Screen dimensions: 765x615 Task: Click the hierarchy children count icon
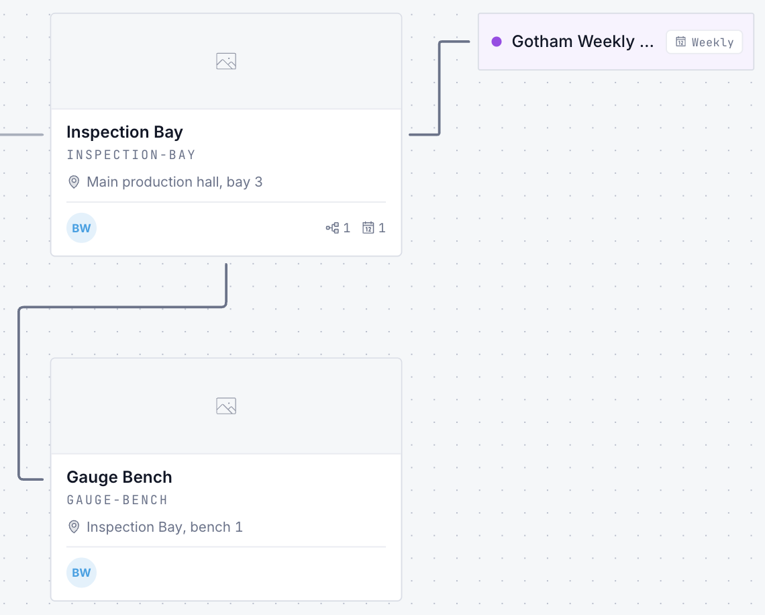(332, 228)
